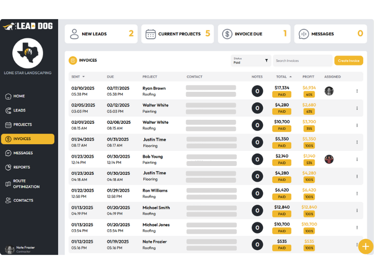Click the Projects calendar icon in sidebar
The width and height of the screenshot is (374, 274).
point(8,125)
